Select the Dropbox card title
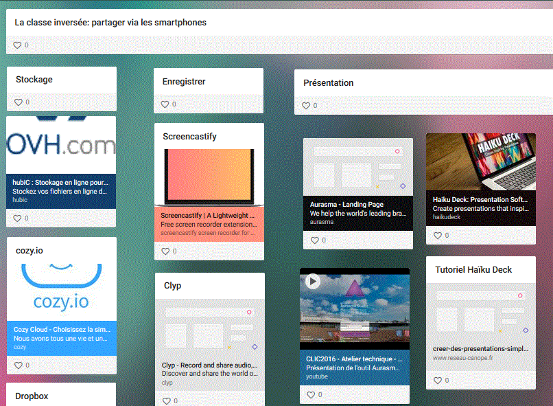Viewport: 553px width, 406px height. [x=32, y=396]
